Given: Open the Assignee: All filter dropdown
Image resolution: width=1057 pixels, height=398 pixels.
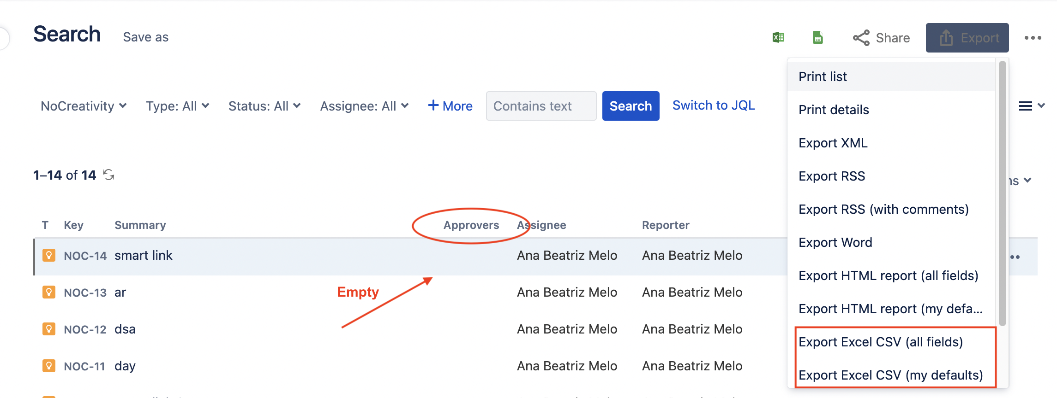Looking at the screenshot, I should pos(364,106).
